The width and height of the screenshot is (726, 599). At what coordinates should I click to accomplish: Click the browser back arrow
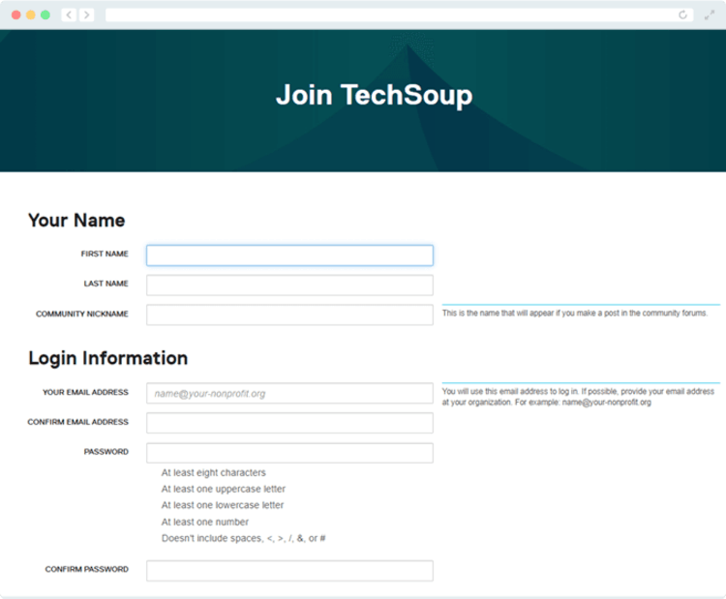tap(69, 15)
